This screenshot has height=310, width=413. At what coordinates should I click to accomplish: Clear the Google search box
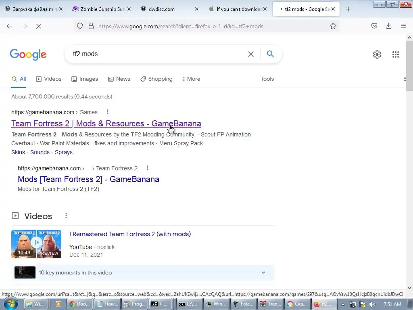(251, 54)
